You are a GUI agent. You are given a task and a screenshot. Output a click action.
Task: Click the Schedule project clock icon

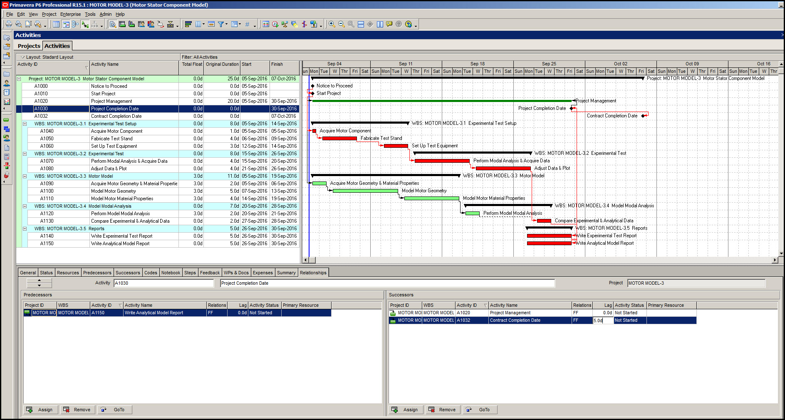(x=275, y=24)
